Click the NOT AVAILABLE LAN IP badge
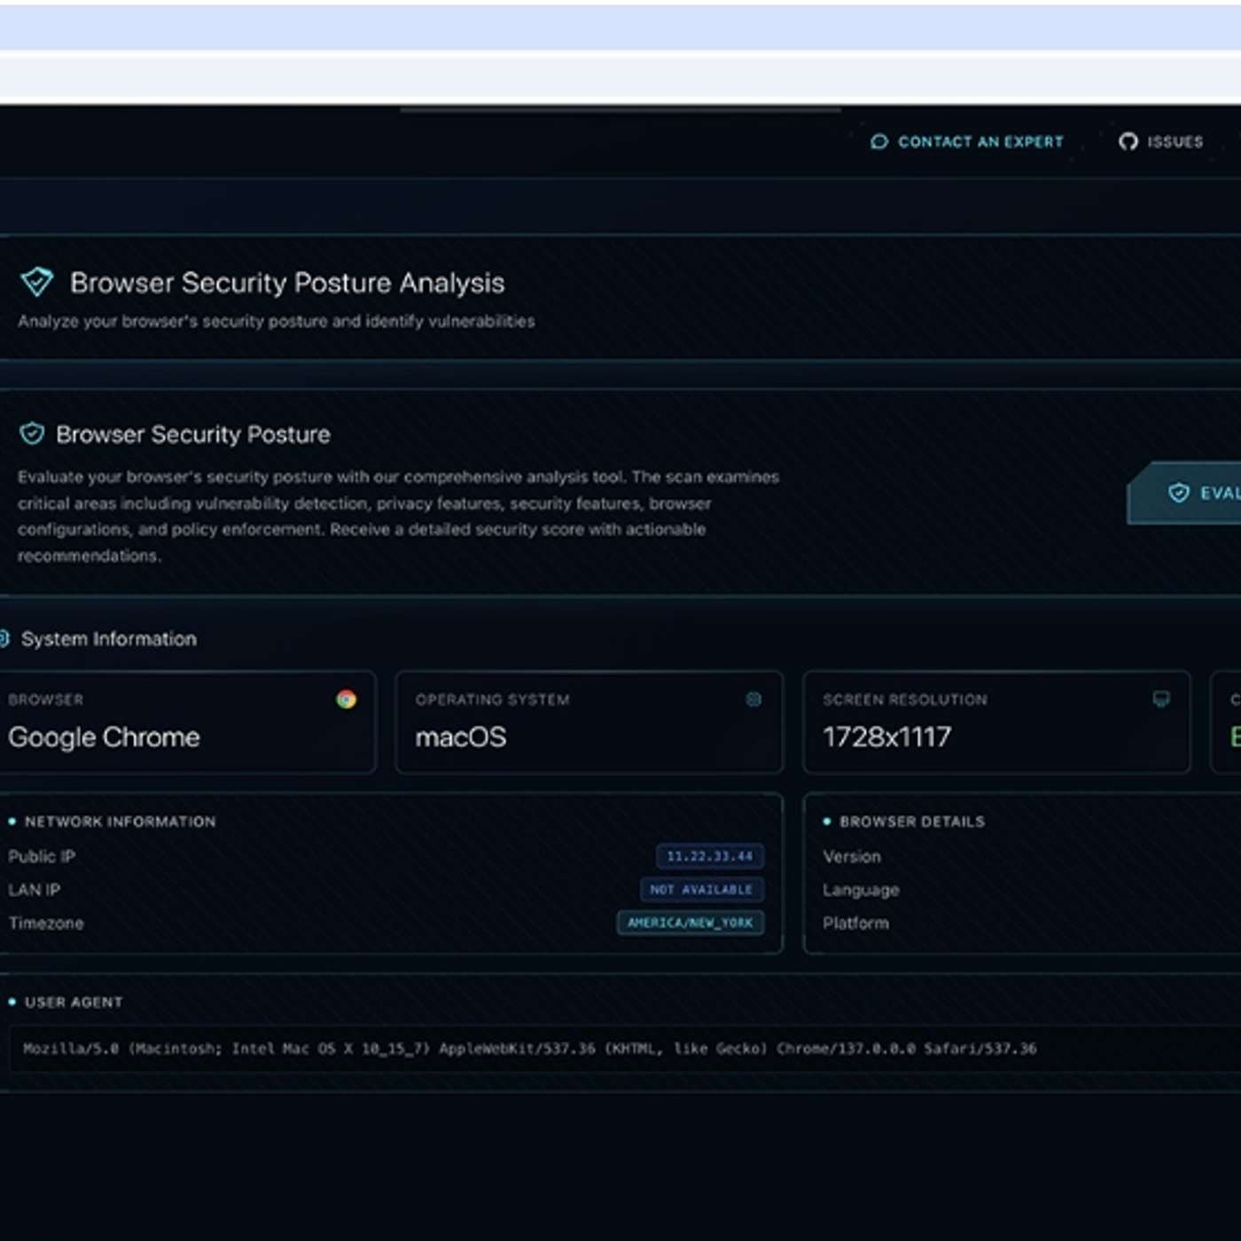 [x=702, y=889]
